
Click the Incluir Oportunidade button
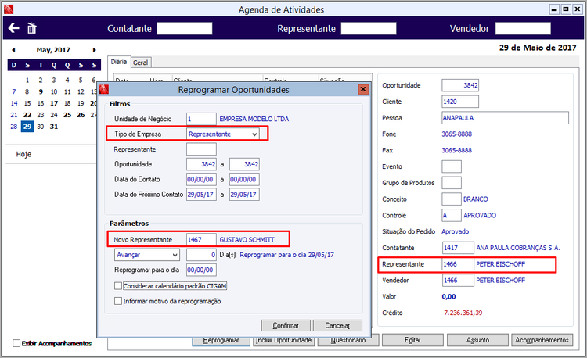(284, 341)
